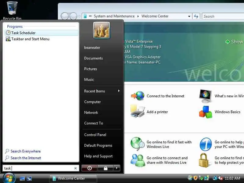The width and height of the screenshot is (244, 183).
Task: Open Control Panel from Start menu
Action: pos(95,135)
